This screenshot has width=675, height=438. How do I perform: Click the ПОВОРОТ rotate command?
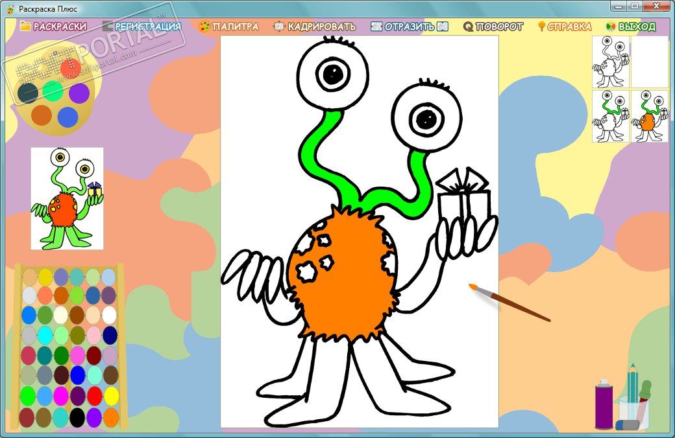pos(493,27)
